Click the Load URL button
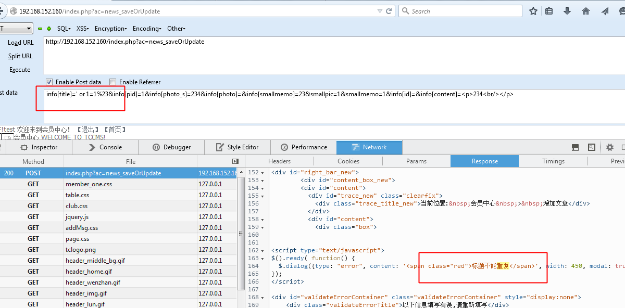Screen dimensions: 625x308 21,43
